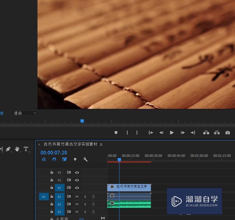The width and height of the screenshot is (235, 220).
Task: Toggle sync lock on A3
Action: (69, 212)
